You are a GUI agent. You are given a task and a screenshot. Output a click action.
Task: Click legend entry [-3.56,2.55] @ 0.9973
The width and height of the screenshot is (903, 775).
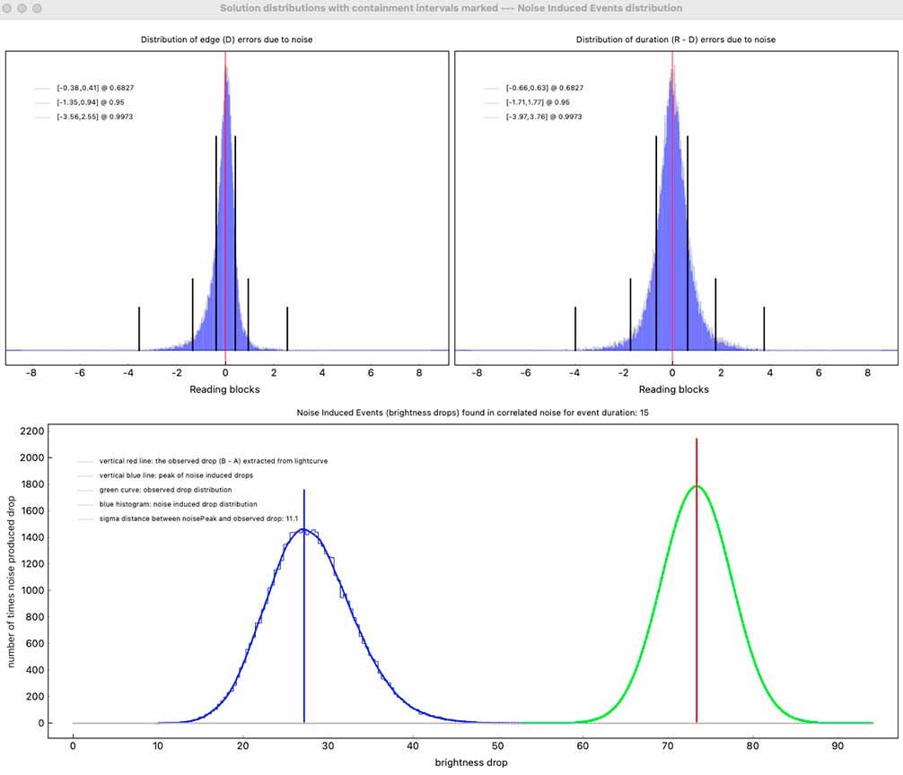point(94,117)
